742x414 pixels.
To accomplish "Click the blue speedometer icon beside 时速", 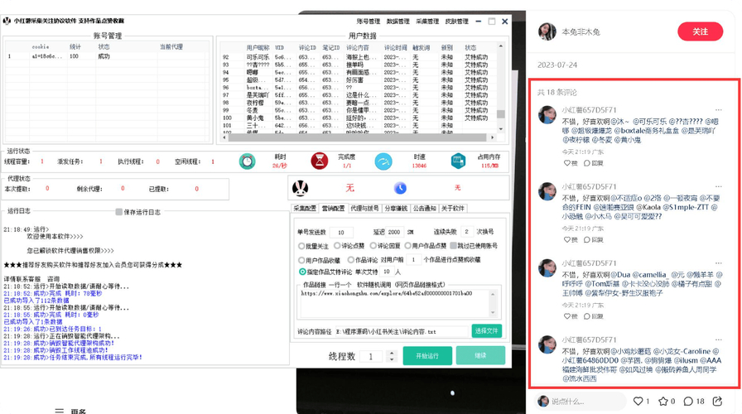I will [x=383, y=161].
